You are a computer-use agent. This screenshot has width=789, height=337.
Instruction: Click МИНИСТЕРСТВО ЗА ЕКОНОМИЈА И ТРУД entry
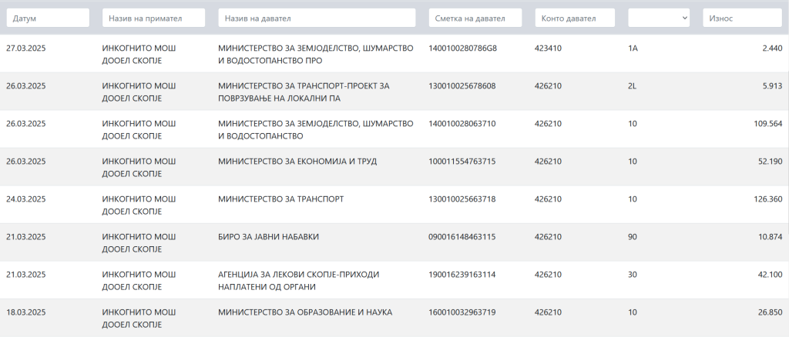(298, 161)
